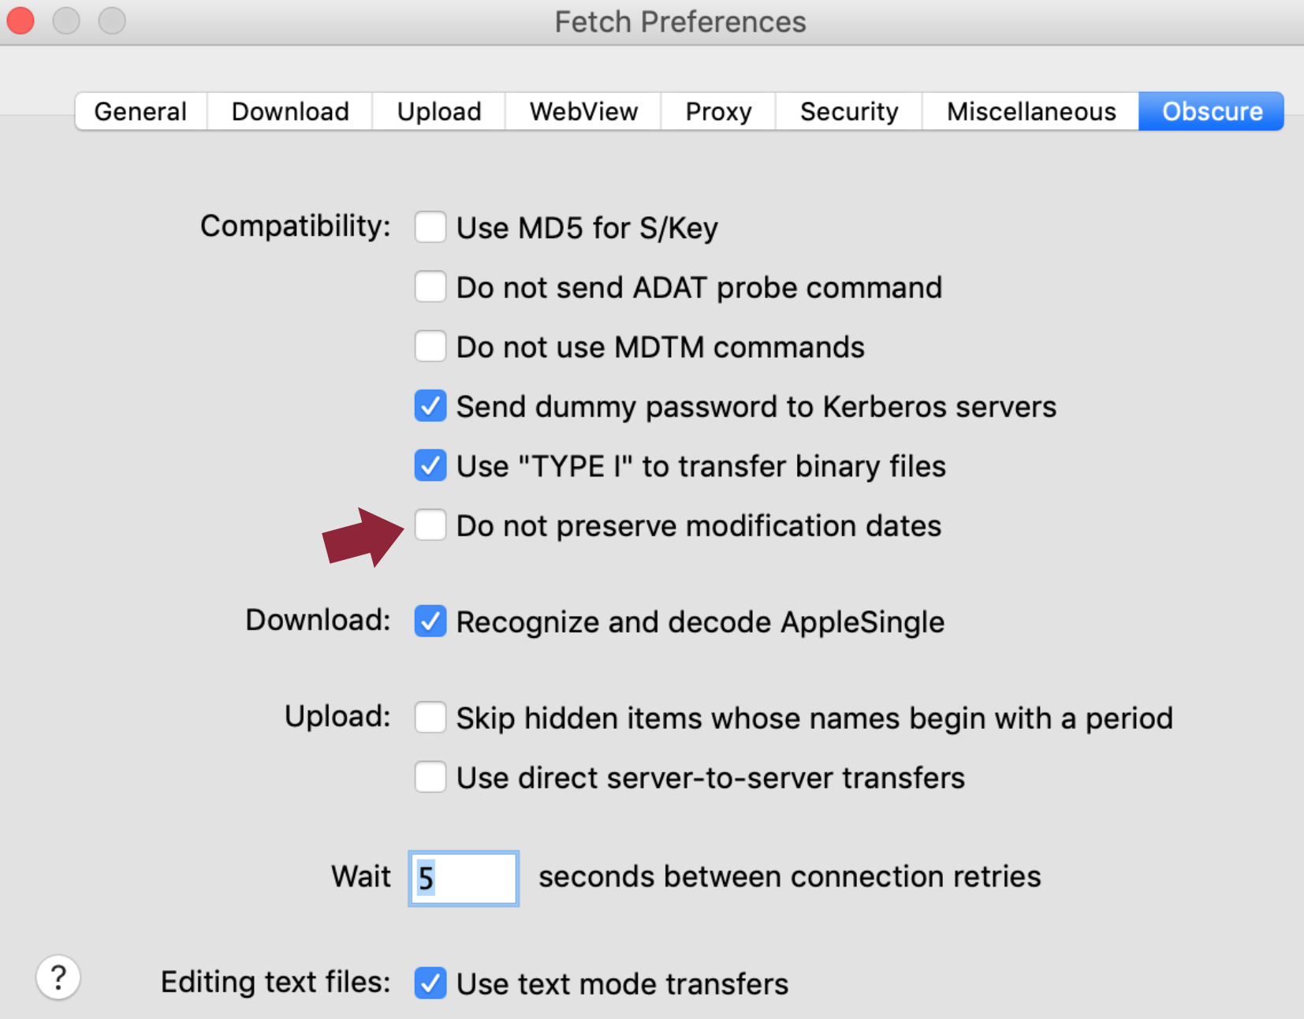This screenshot has width=1304, height=1019.
Task: Enable Do not use MDTM commands
Action: [430, 346]
